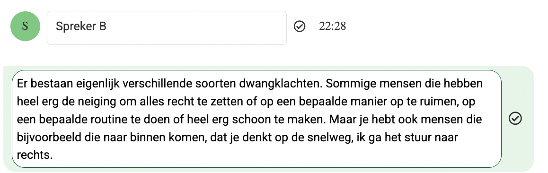Click the green S speaker avatar
Viewport: 548px width, 173px height.
(x=25, y=26)
